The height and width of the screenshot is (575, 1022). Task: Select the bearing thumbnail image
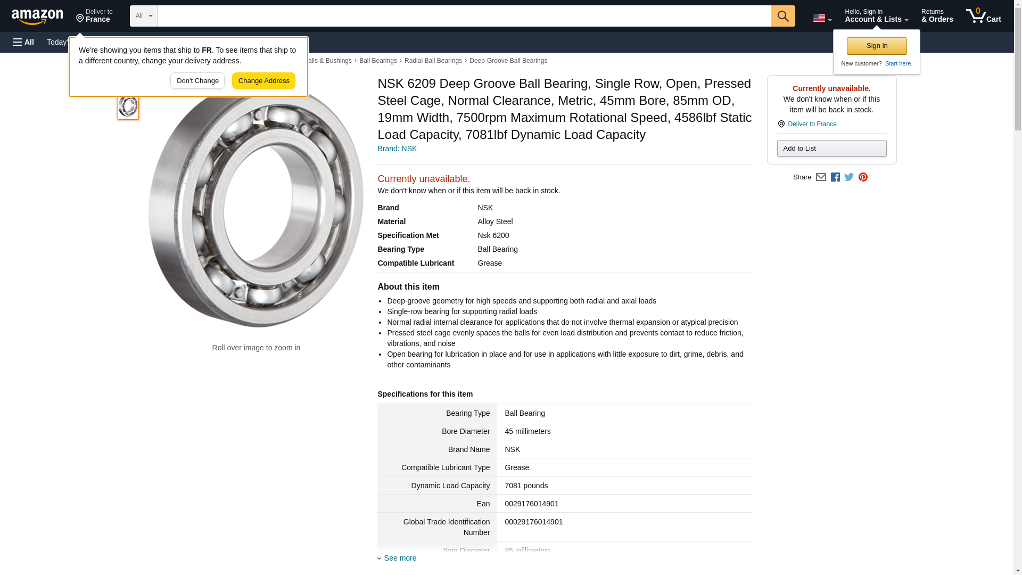(128, 106)
